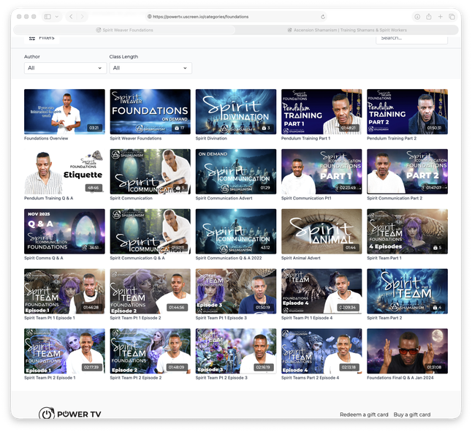Open Spirit Communication Pt1 thumbnail

[321, 172]
